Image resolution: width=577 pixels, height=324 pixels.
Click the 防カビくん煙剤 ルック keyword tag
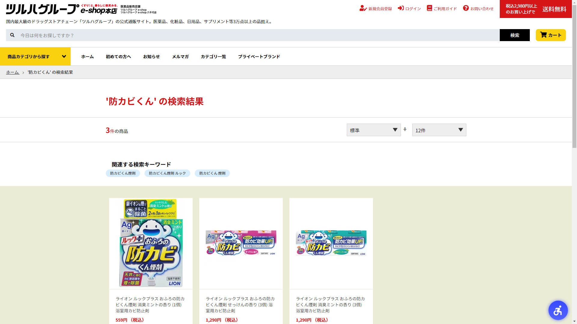167,173
